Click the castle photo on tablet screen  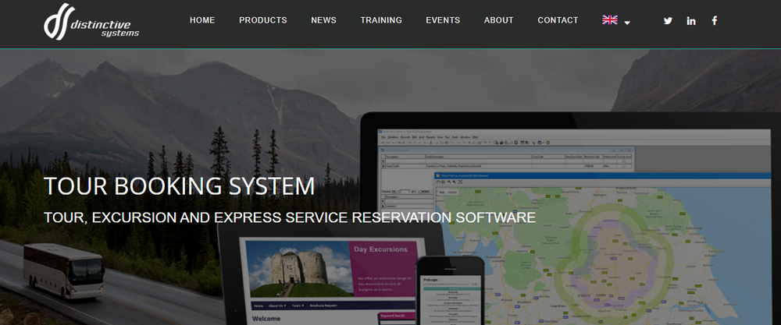point(300,269)
